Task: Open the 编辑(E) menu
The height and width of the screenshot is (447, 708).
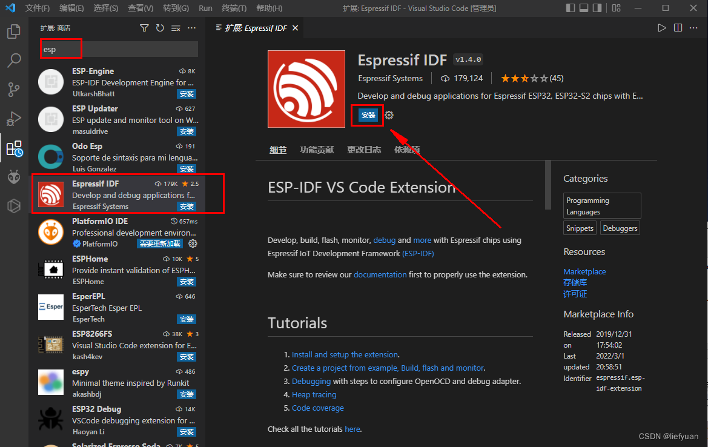Action: tap(71, 8)
